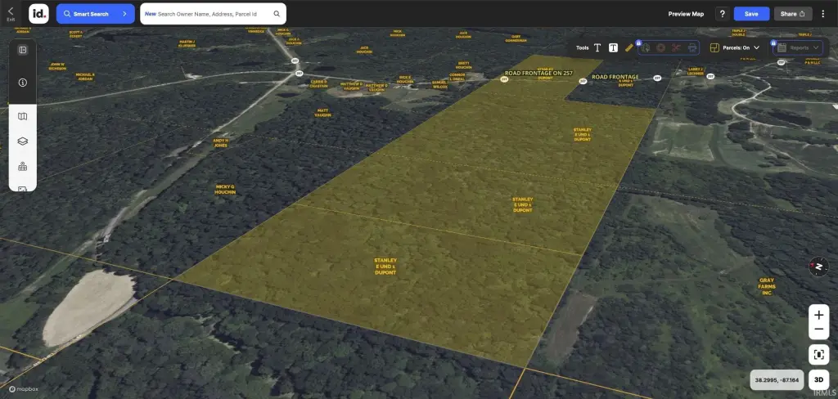Open the layers panel icon

click(23, 141)
